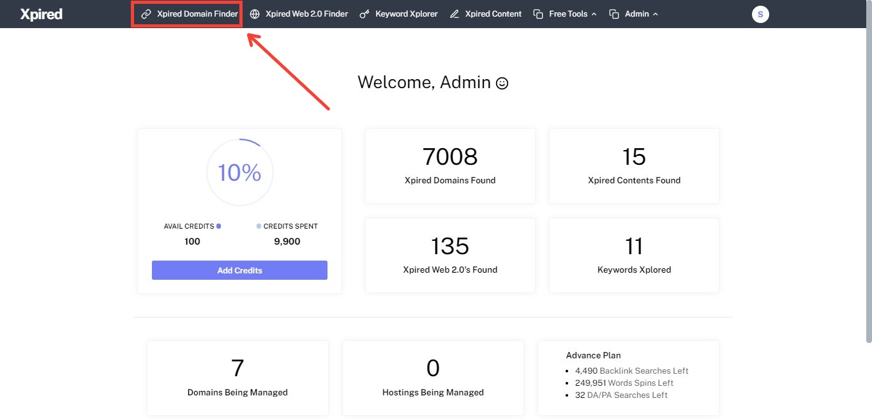The image size is (872, 419).
Task: Click the Welcome, Admin heading
Action: tap(425, 82)
